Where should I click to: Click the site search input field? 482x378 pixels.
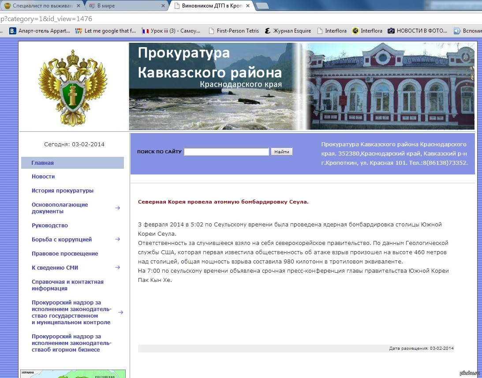point(226,152)
